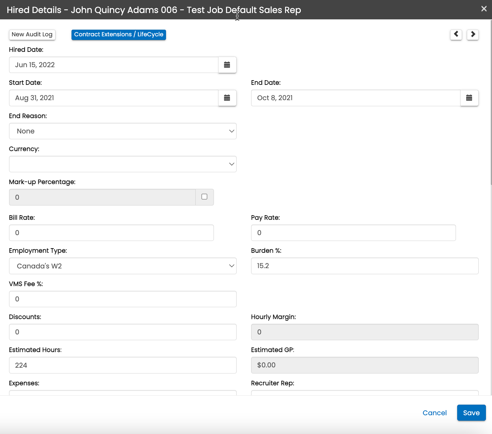Viewport: 492px width, 434px height.
Task: Focus the End Date field
Action: [x=356, y=98]
